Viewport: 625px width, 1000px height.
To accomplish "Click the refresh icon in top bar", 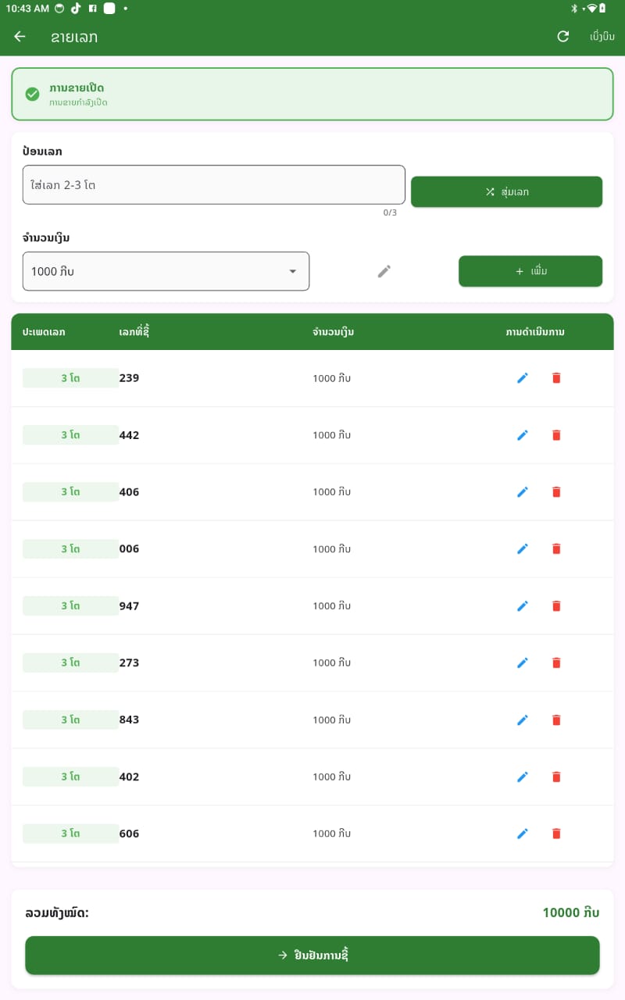I will click(562, 37).
